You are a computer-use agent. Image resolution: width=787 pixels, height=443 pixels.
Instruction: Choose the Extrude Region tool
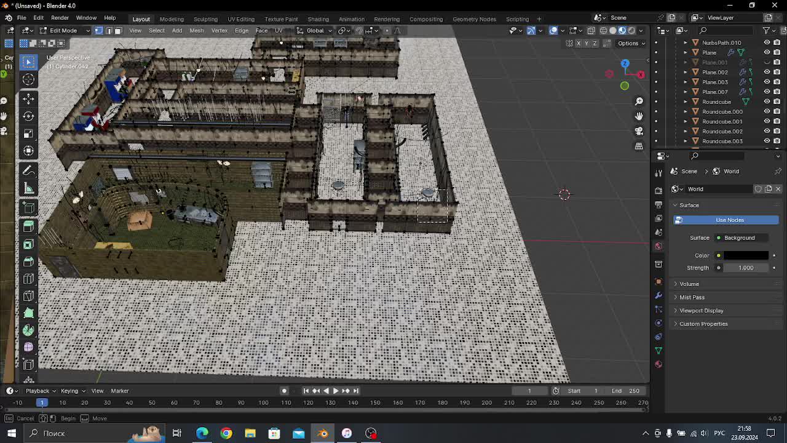point(28,226)
